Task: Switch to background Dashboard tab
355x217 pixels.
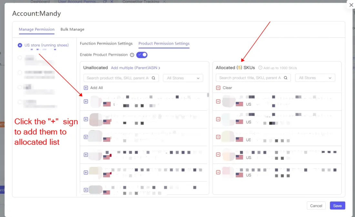Action: click(40, 1)
